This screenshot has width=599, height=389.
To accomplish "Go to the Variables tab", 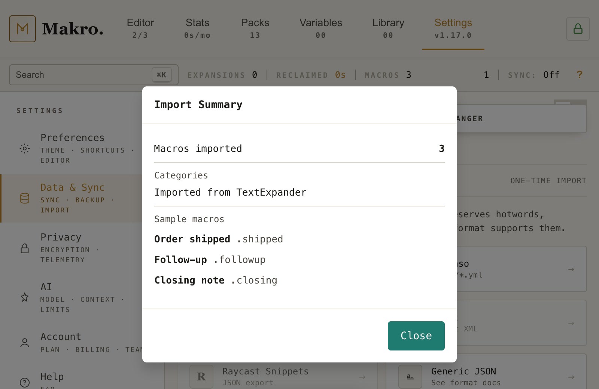I will [x=321, y=28].
